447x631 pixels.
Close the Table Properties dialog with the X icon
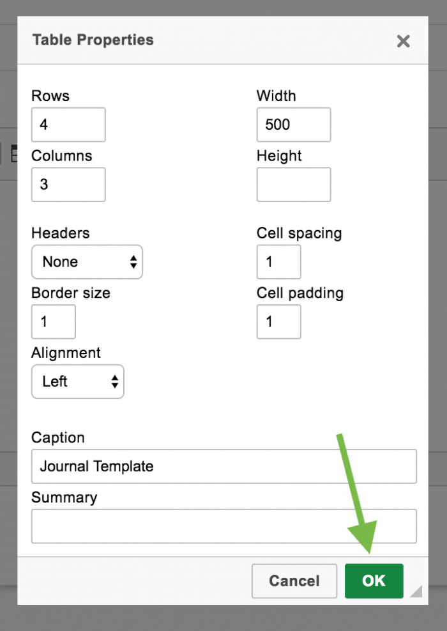403,41
